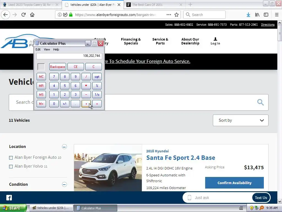Click calculator Backspace button

58,67
